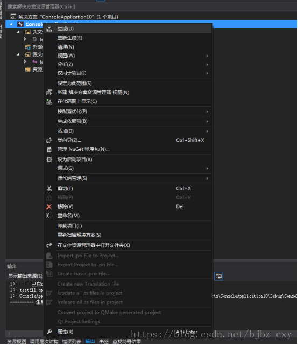The width and height of the screenshot is (298, 345).
Task: Click the wrench properties icon
Action: click(49, 332)
